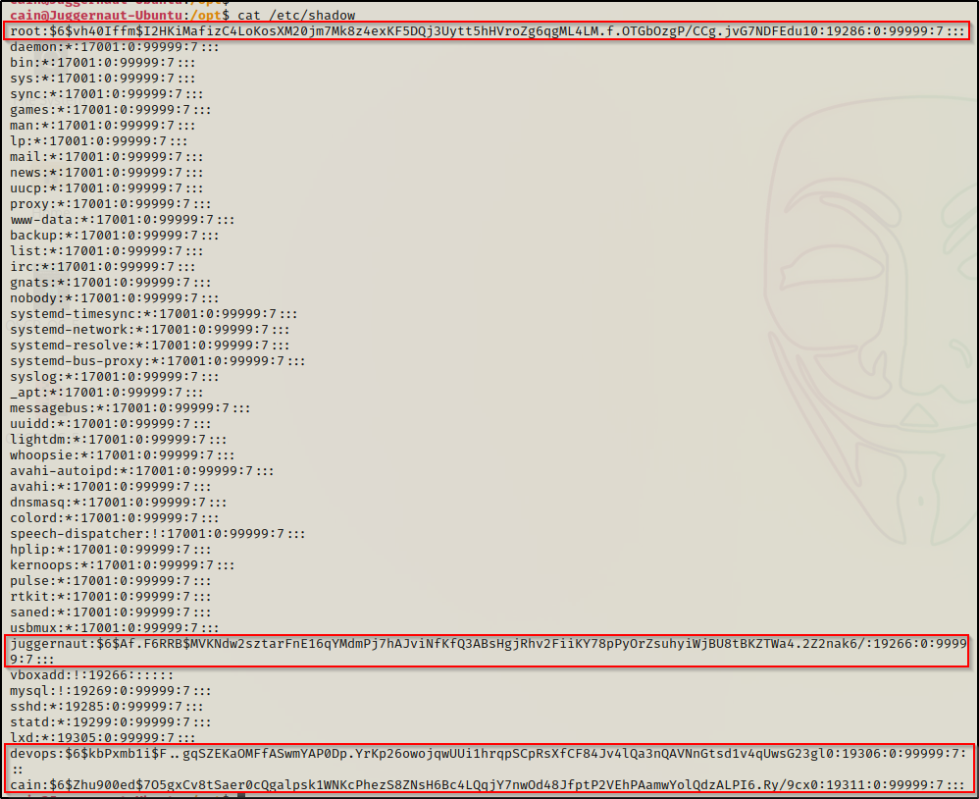Click the mysql account entry
979x799 pixels.
(111, 691)
